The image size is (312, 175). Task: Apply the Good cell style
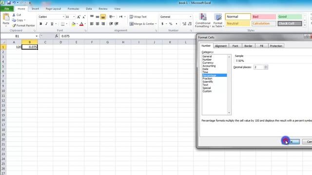(x=290, y=17)
